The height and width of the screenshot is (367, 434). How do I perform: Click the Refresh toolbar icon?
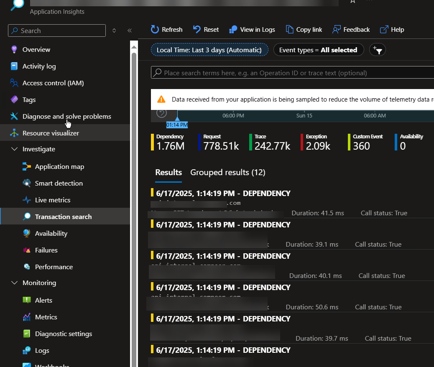coord(155,29)
